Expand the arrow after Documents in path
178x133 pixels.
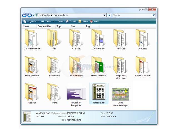pos(67,15)
